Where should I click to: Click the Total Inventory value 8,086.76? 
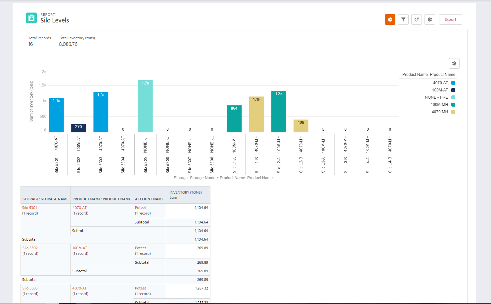68,44
